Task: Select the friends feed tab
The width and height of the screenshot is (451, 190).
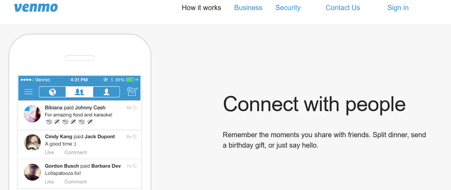Action: (80, 92)
